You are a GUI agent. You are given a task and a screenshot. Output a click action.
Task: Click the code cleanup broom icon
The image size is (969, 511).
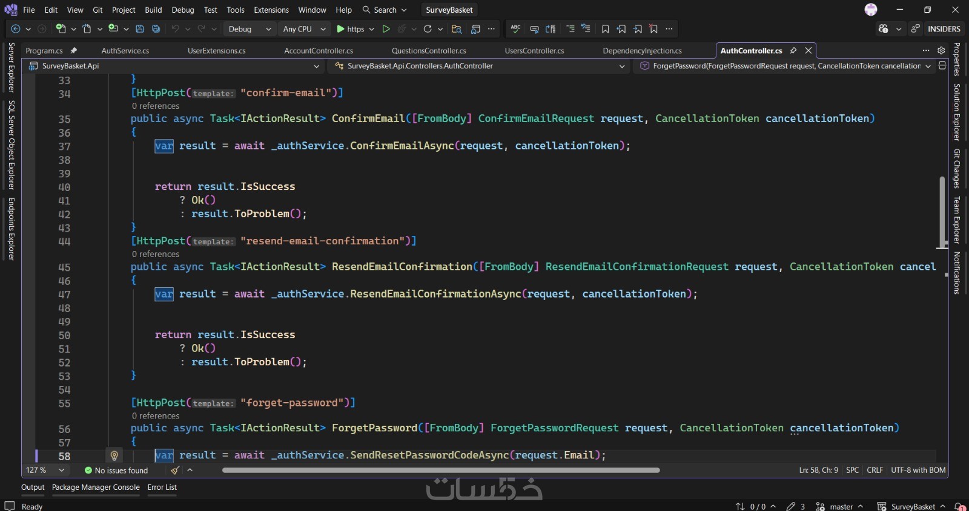point(175,470)
